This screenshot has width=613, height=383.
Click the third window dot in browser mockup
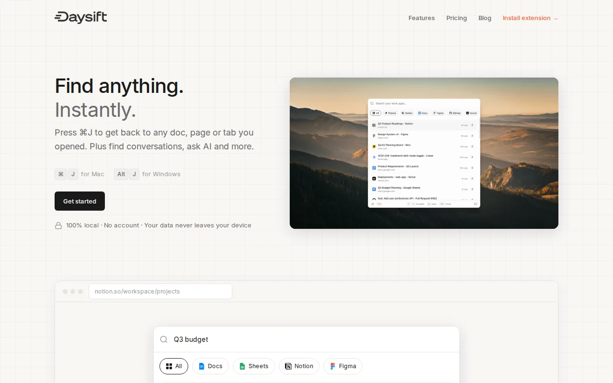point(80,292)
